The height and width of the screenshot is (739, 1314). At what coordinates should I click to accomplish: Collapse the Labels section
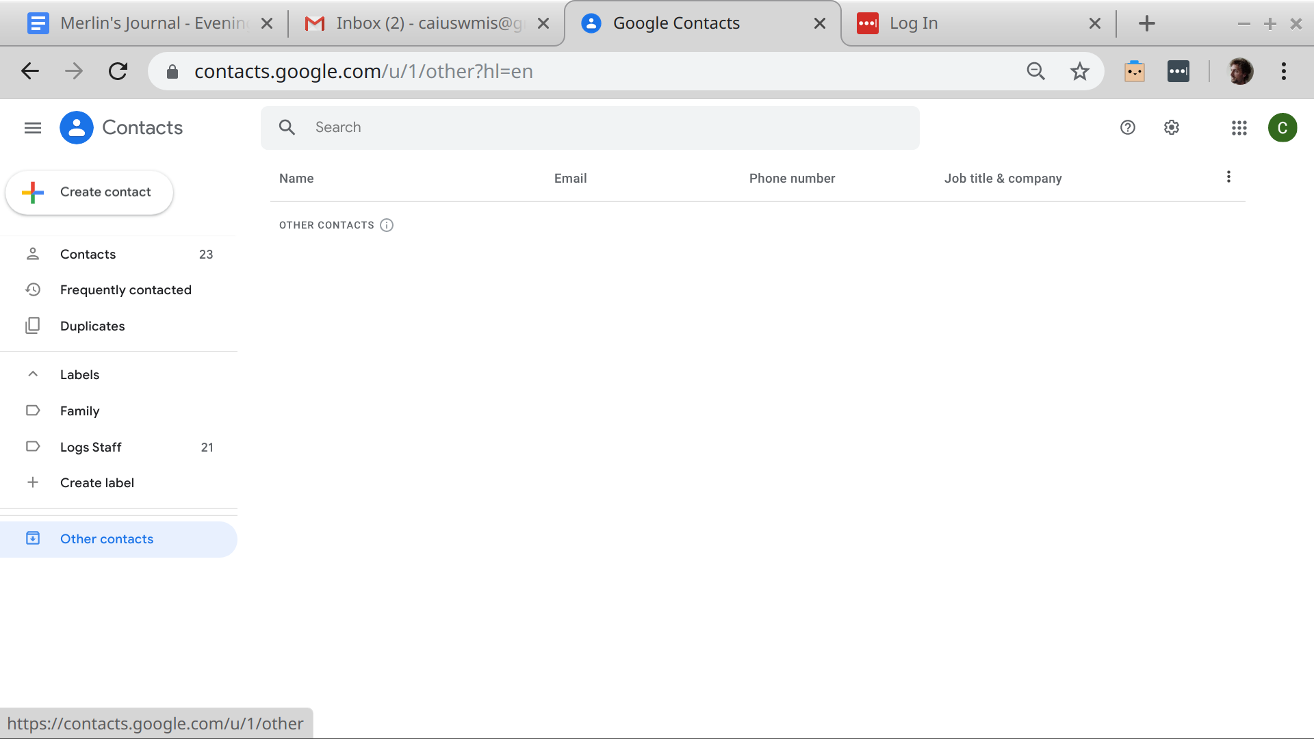[x=32, y=374]
